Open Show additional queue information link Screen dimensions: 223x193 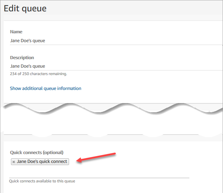pyautogui.click(x=45, y=88)
